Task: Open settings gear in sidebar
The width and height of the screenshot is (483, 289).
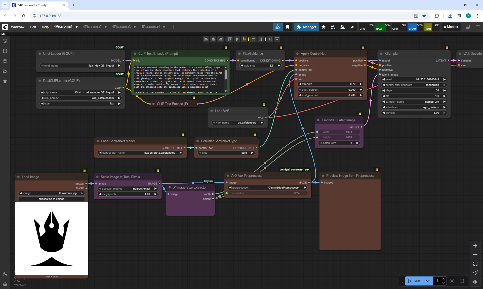Action: pyautogui.click(x=5, y=284)
